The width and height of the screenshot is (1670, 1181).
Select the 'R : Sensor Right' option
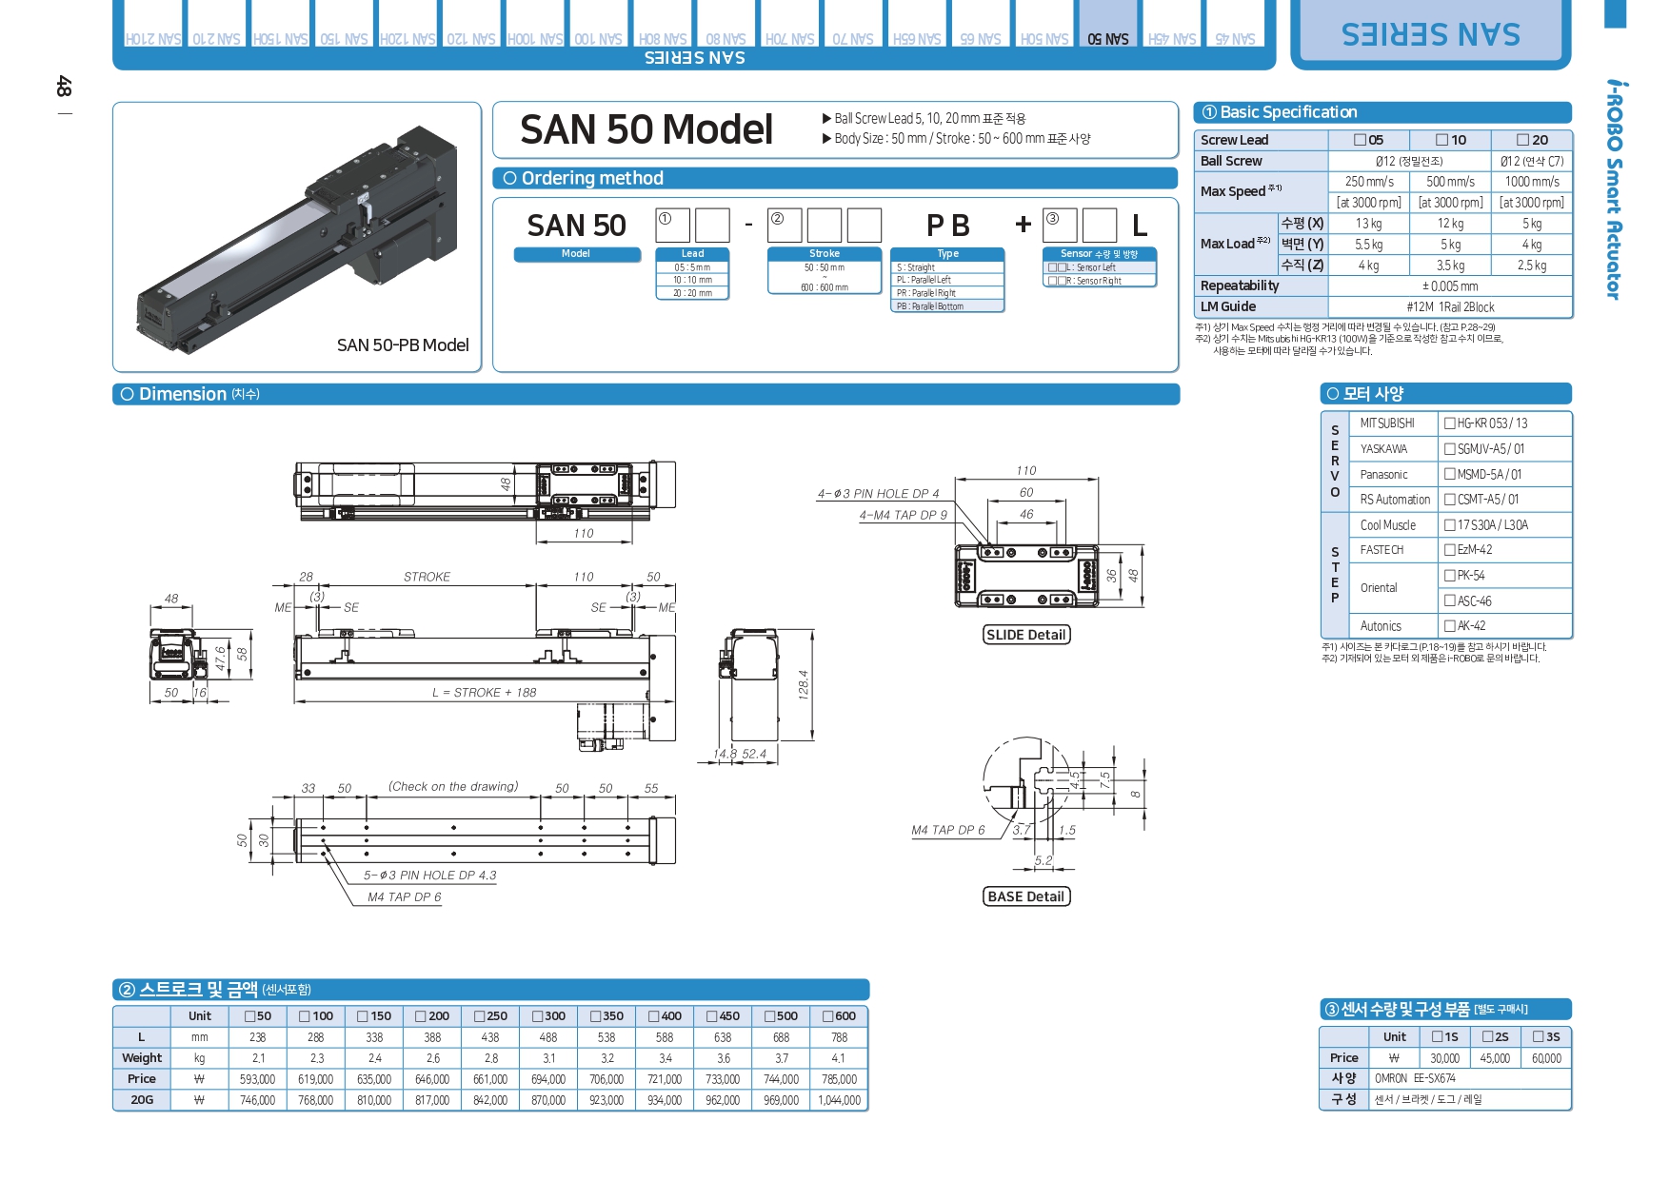click(x=1099, y=281)
